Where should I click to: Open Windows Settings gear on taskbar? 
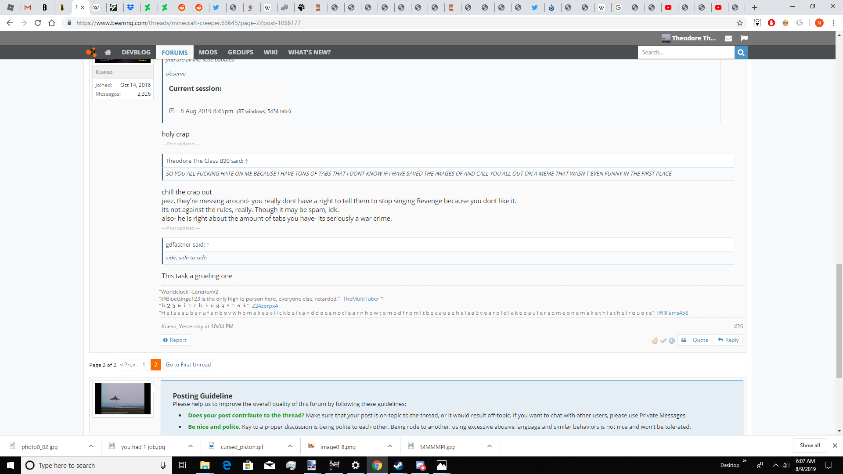[x=356, y=465]
